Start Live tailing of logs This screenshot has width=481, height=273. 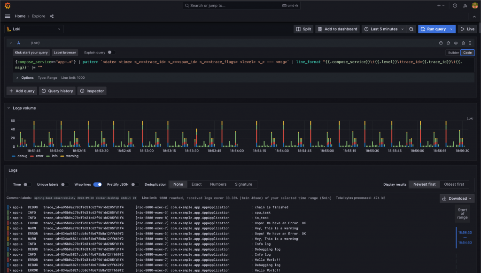coord(467,29)
